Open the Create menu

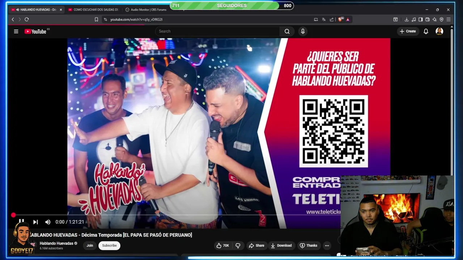click(408, 31)
